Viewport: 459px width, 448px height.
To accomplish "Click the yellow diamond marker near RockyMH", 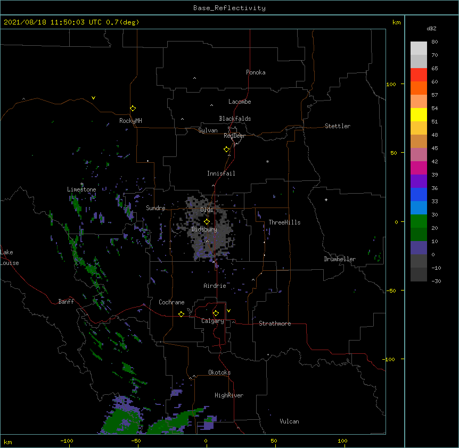I will point(133,109).
